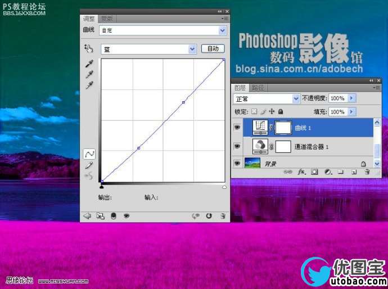Screen dimensions: 388x289
Task: Select the edit points curve tool
Action: coord(89,154)
